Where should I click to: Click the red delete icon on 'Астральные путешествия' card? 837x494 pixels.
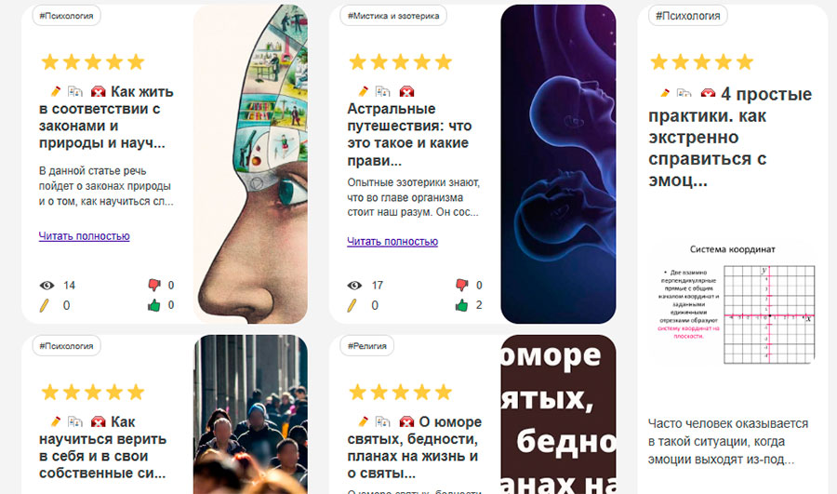click(x=406, y=92)
